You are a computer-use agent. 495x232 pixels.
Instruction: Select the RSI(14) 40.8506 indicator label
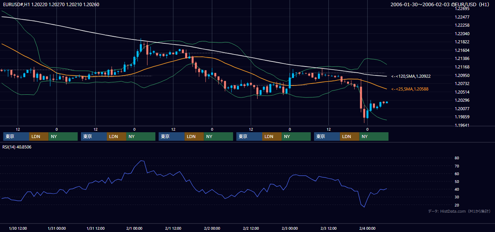pos(17,147)
